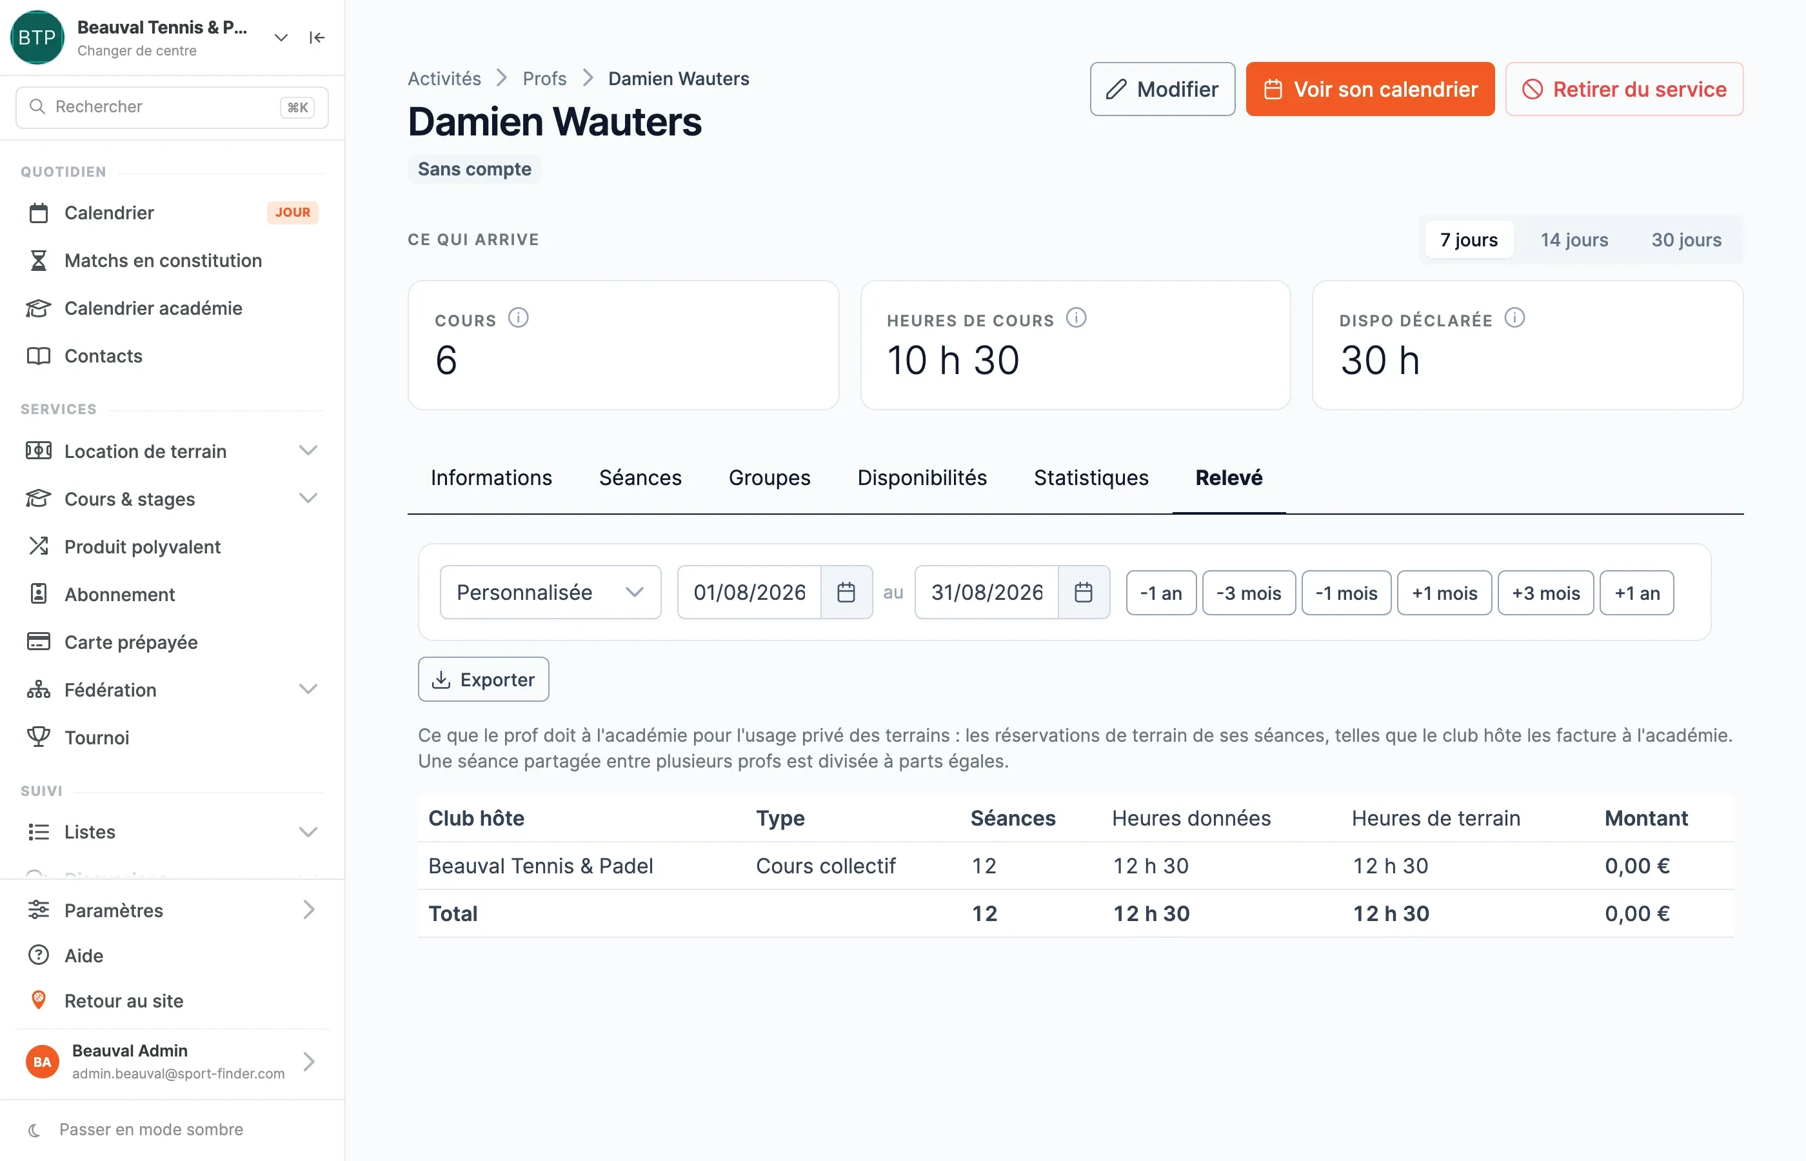1806x1161 pixels.
Task: Expand Fédération menu
Action: pos(172,690)
